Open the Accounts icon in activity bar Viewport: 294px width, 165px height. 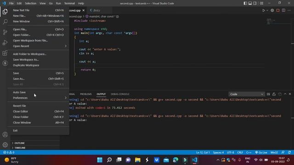(5, 134)
